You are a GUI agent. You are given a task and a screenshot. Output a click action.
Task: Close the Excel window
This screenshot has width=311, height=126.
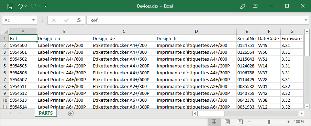point(303,6)
